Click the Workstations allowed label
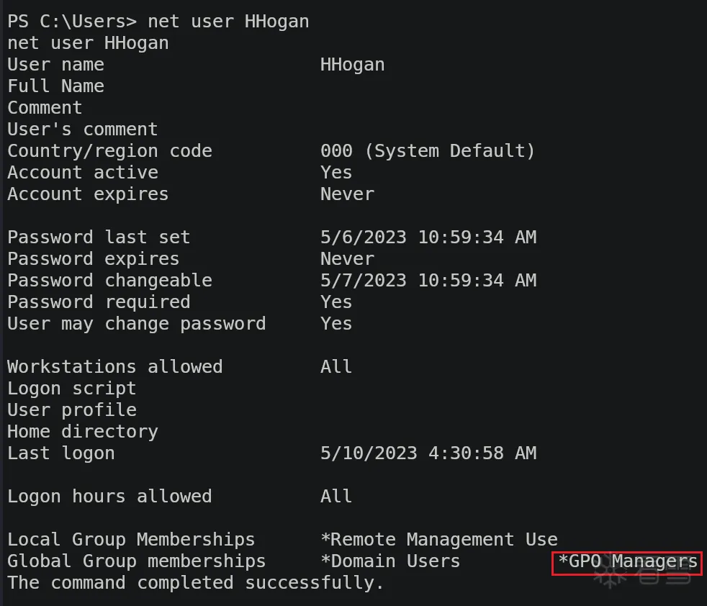Image resolution: width=707 pixels, height=606 pixels. point(114,367)
